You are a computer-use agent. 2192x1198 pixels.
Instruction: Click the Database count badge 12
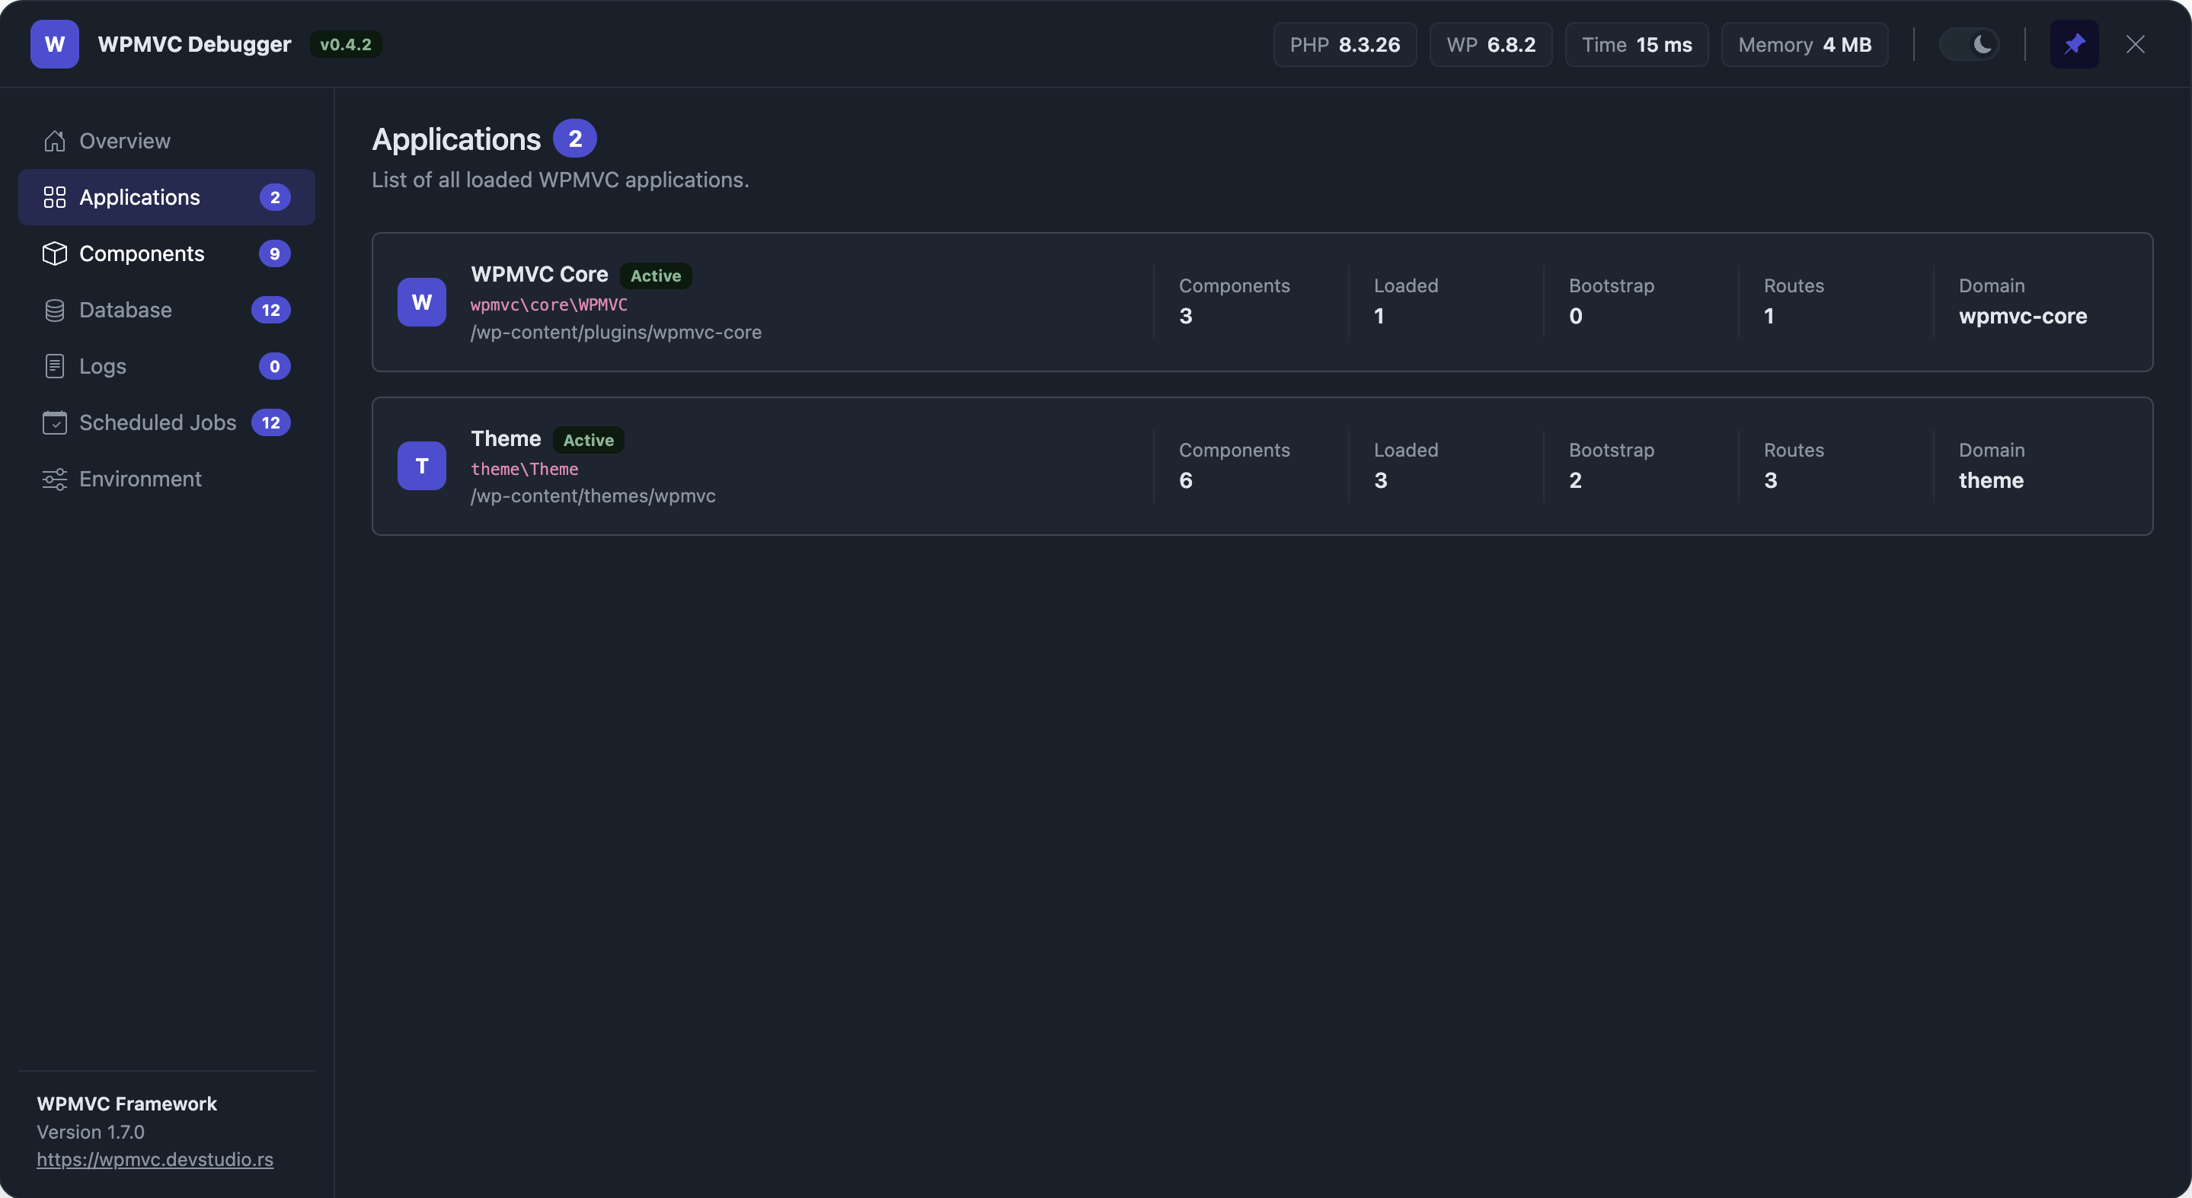click(270, 311)
